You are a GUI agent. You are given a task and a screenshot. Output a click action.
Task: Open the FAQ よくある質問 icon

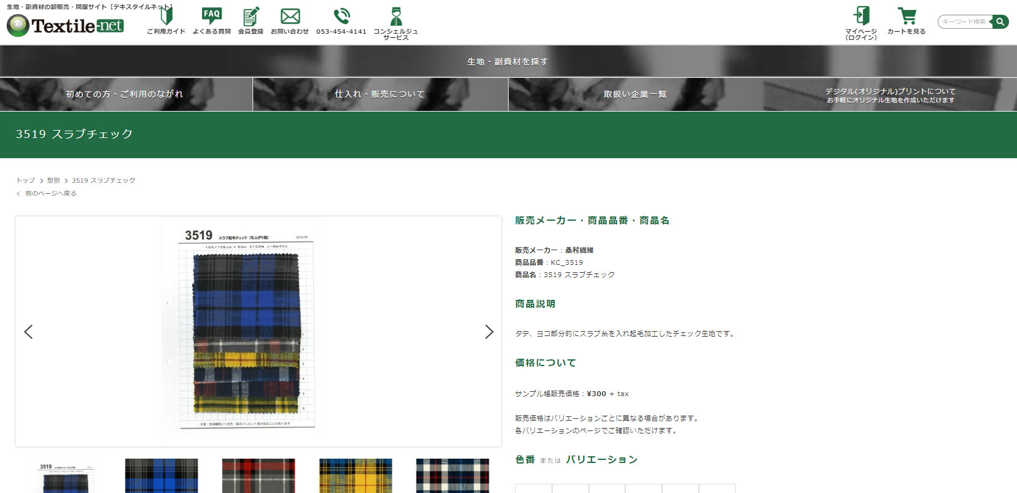click(x=212, y=20)
